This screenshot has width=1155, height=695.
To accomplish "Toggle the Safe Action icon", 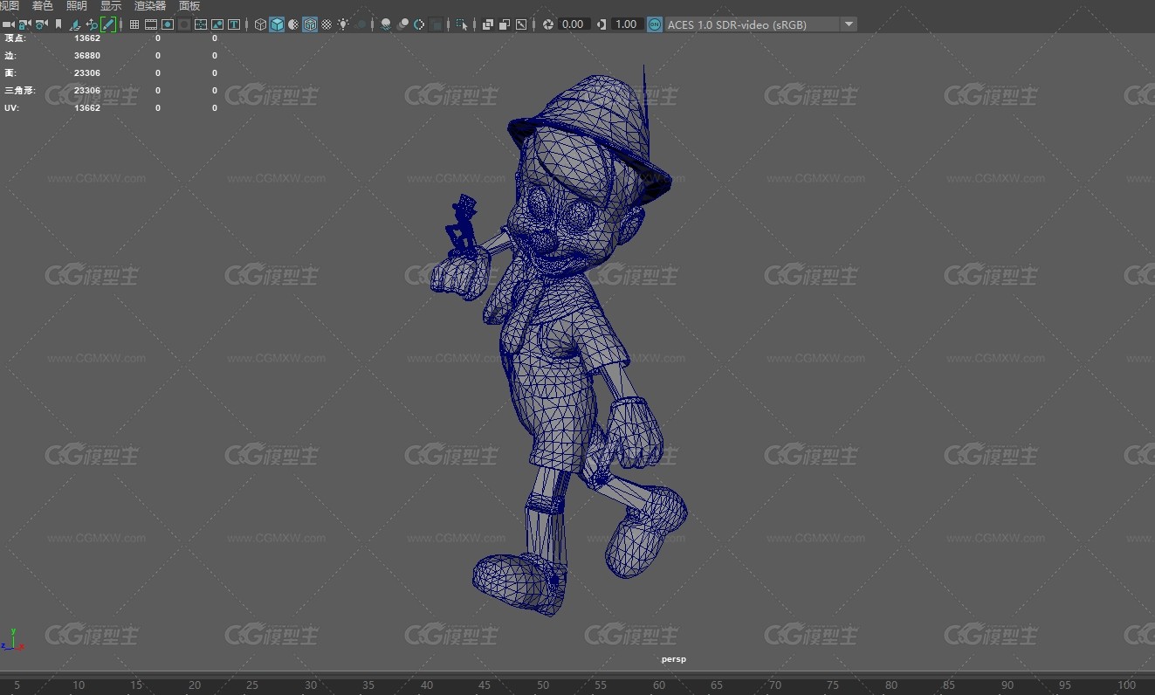I will [217, 24].
